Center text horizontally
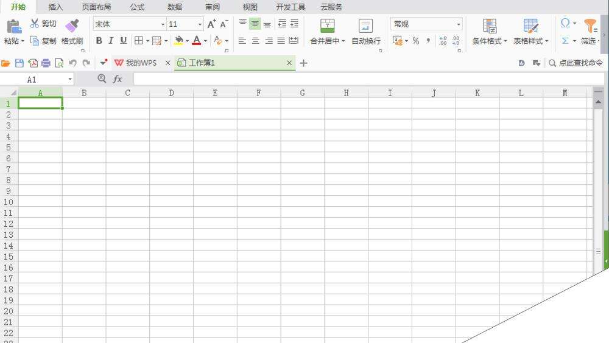The width and height of the screenshot is (609, 343). [x=256, y=40]
